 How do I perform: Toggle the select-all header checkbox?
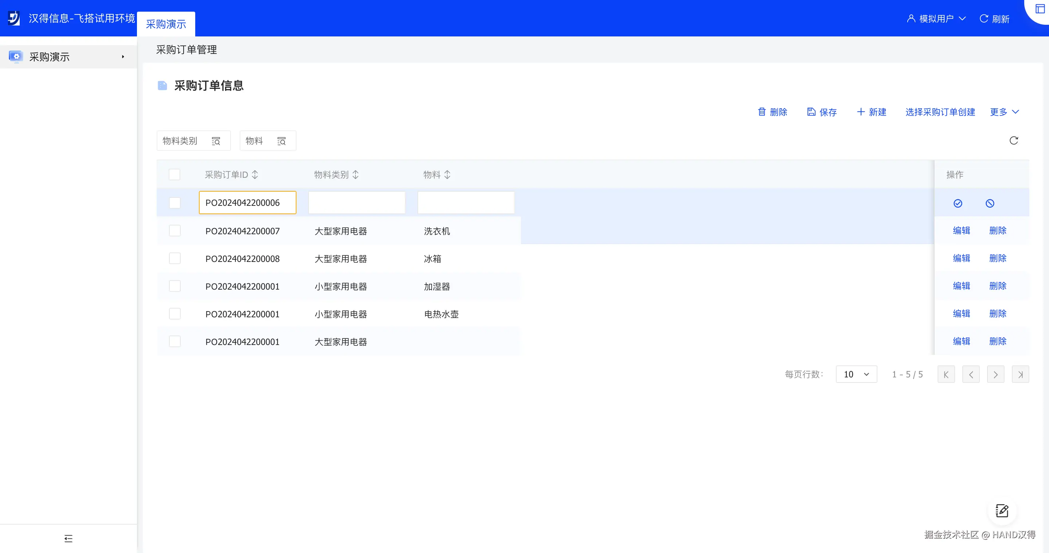174,175
